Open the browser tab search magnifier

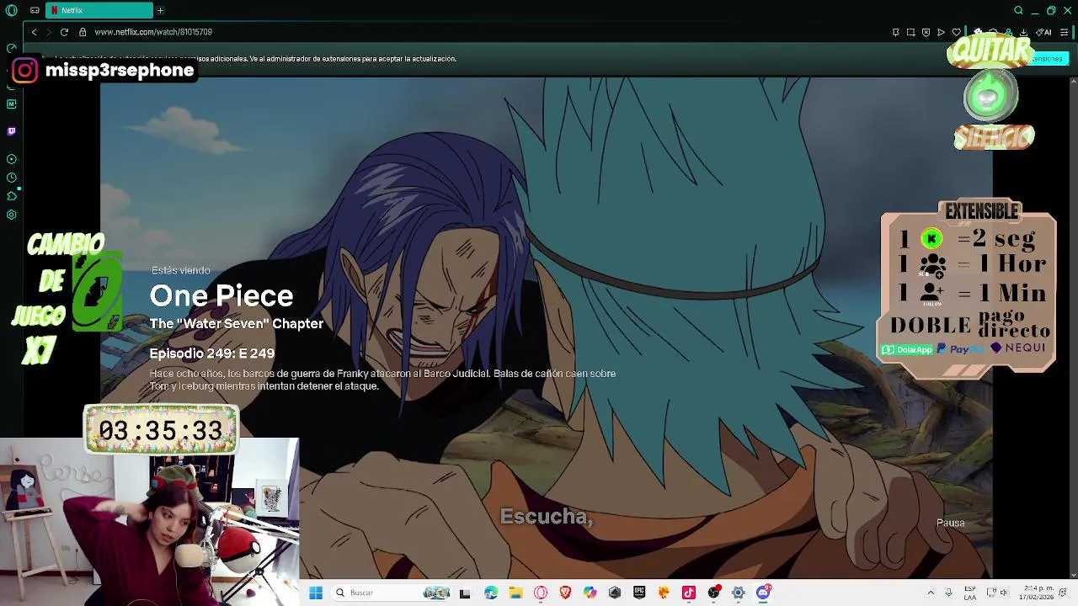coord(1018,10)
